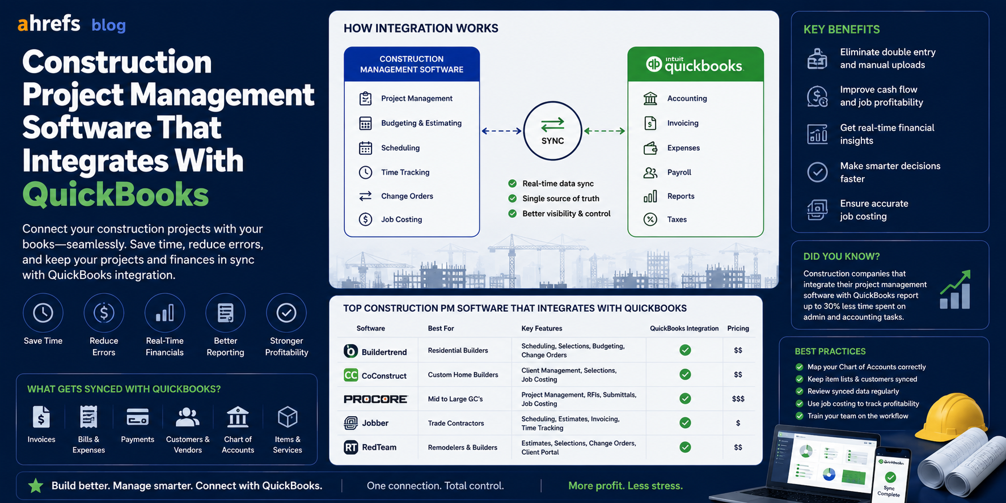Click the Jobber $ pricing cell
The image size is (1006, 503).
(738, 423)
